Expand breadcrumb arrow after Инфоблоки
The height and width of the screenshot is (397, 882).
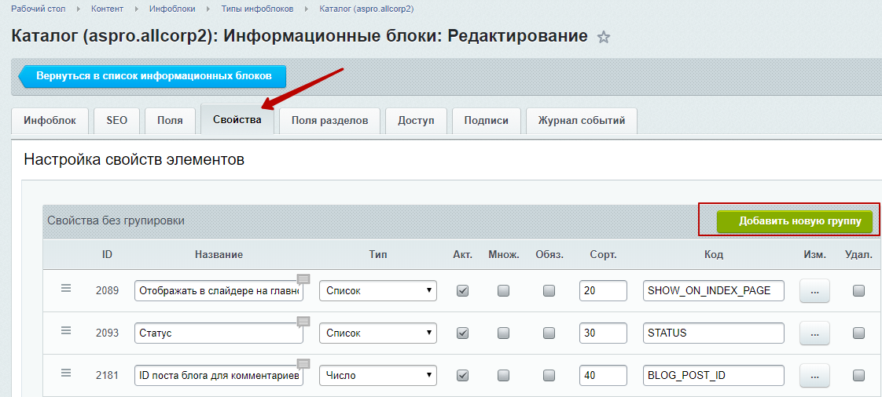tap(208, 9)
